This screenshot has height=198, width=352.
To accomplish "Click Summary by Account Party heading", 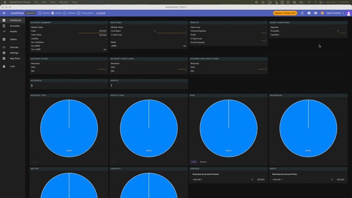I will click(284, 174).
